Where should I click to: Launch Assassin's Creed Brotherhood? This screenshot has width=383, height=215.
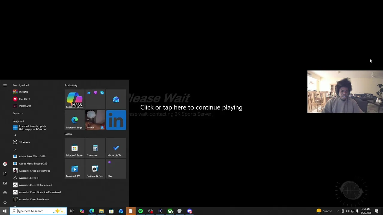(35, 171)
